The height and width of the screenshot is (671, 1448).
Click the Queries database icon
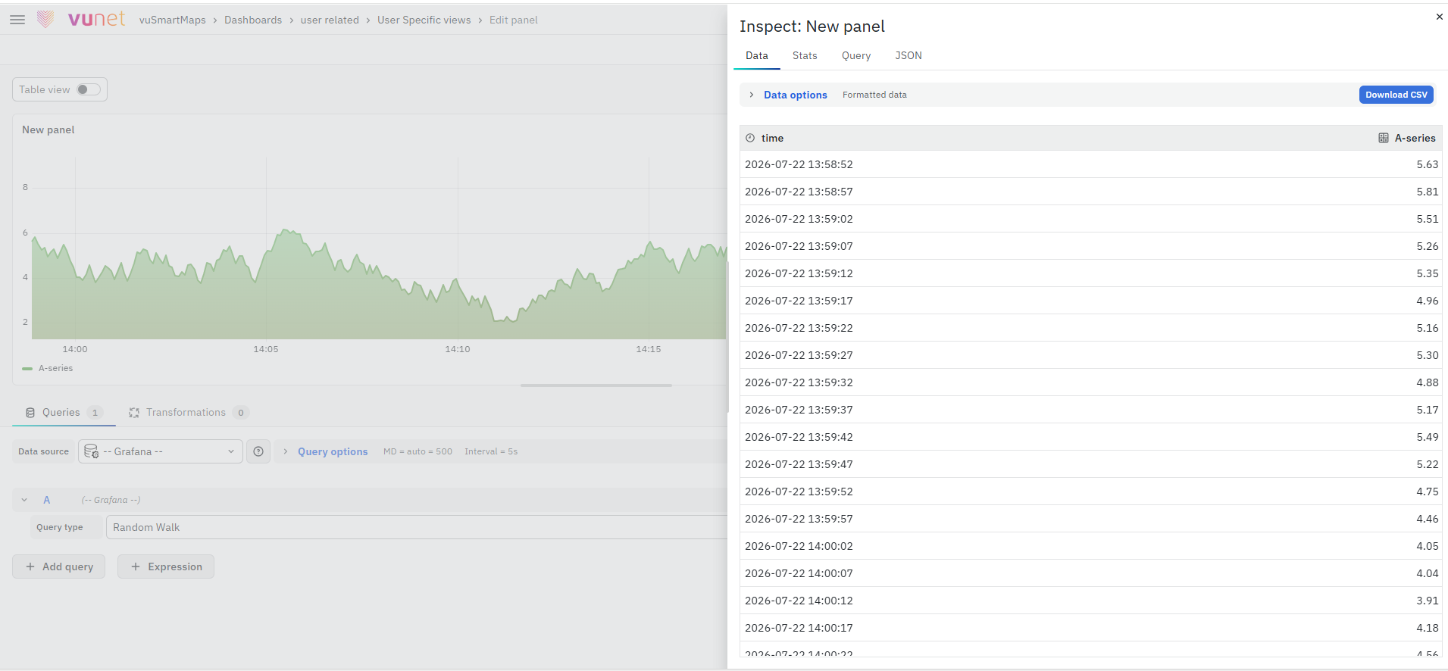(x=30, y=413)
